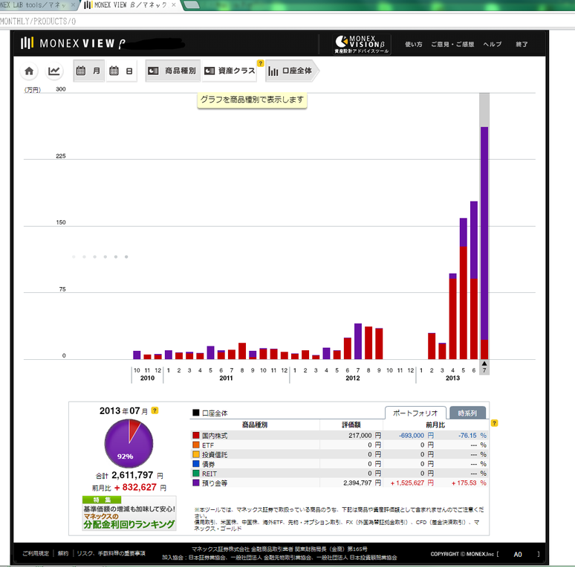Click the browser address bar
Image resolution: width=575 pixels, height=571 pixels.
tap(286, 22)
